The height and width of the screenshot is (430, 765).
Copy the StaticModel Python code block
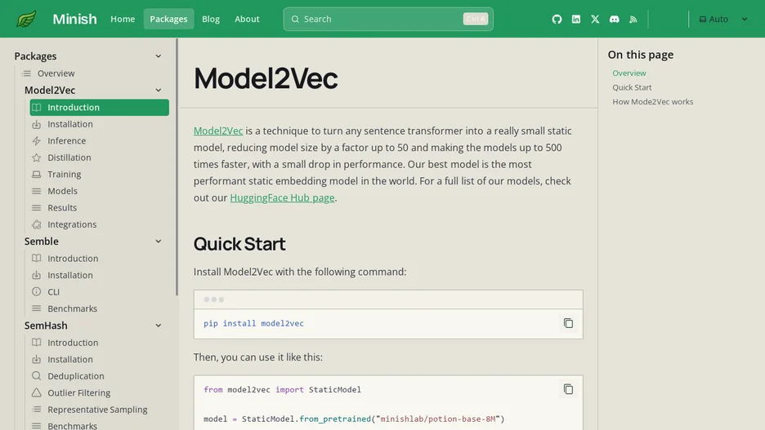point(568,389)
